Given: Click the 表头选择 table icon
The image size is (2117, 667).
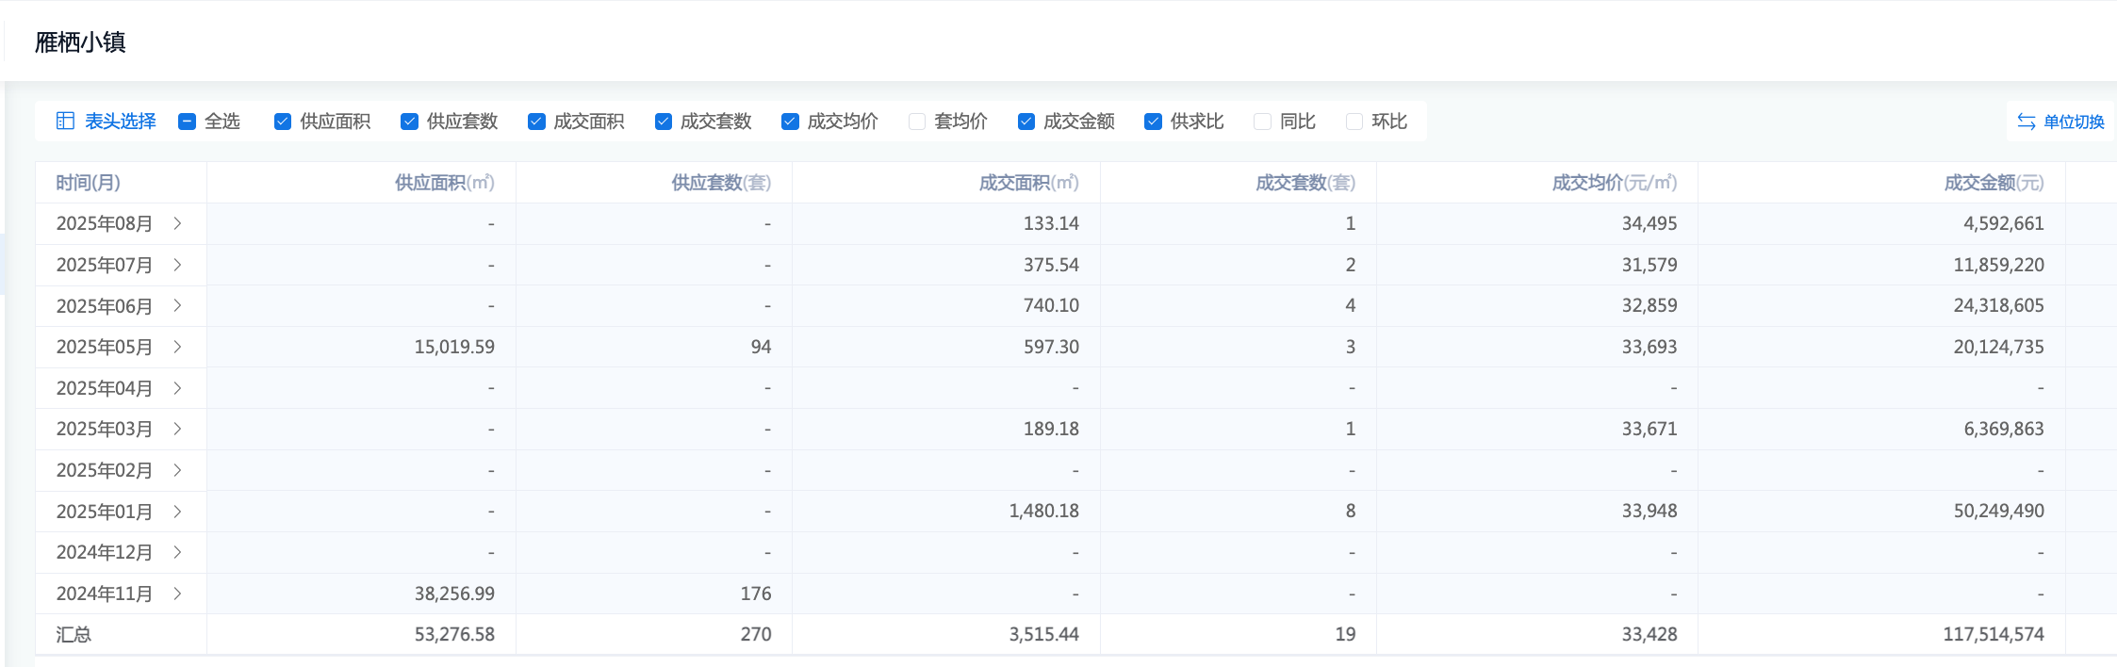Looking at the screenshot, I should pyautogui.click(x=65, y=121).
